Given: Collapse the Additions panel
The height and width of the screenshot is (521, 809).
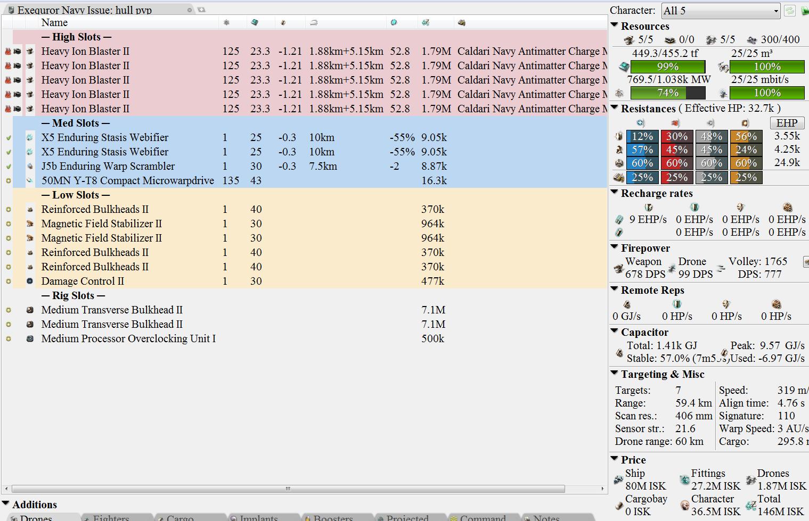Looking at the screenshot, I should click(x=5, y=503).
